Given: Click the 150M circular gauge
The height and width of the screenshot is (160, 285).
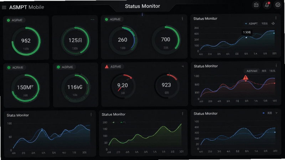Looking at the screenshot, I should click(x=25, y=88).
